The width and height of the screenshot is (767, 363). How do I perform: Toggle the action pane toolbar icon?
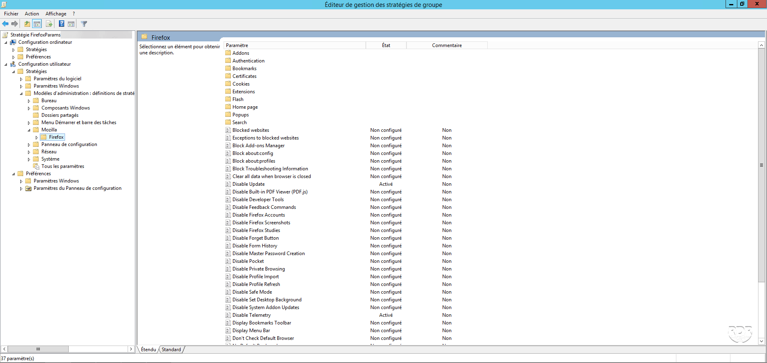pyautogui.click(x=71, y=24)
